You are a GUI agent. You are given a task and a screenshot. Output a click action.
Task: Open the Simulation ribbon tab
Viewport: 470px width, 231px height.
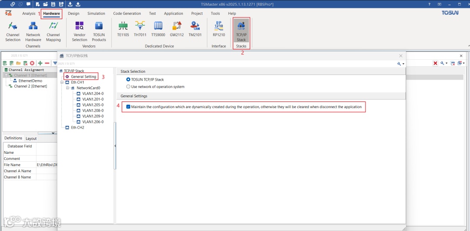point(96,14)
